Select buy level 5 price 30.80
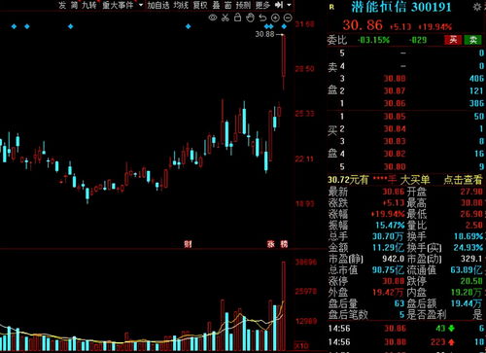 click(395, 167)
